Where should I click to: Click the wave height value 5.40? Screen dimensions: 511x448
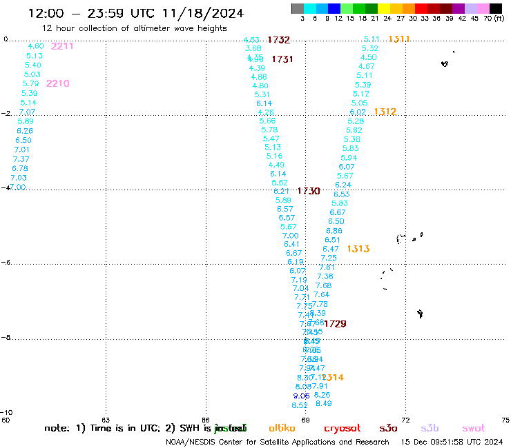click(33, 65)
